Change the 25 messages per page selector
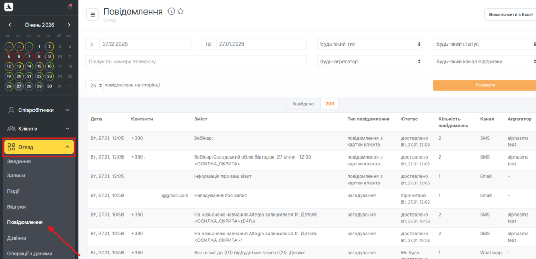 (94, 85)
